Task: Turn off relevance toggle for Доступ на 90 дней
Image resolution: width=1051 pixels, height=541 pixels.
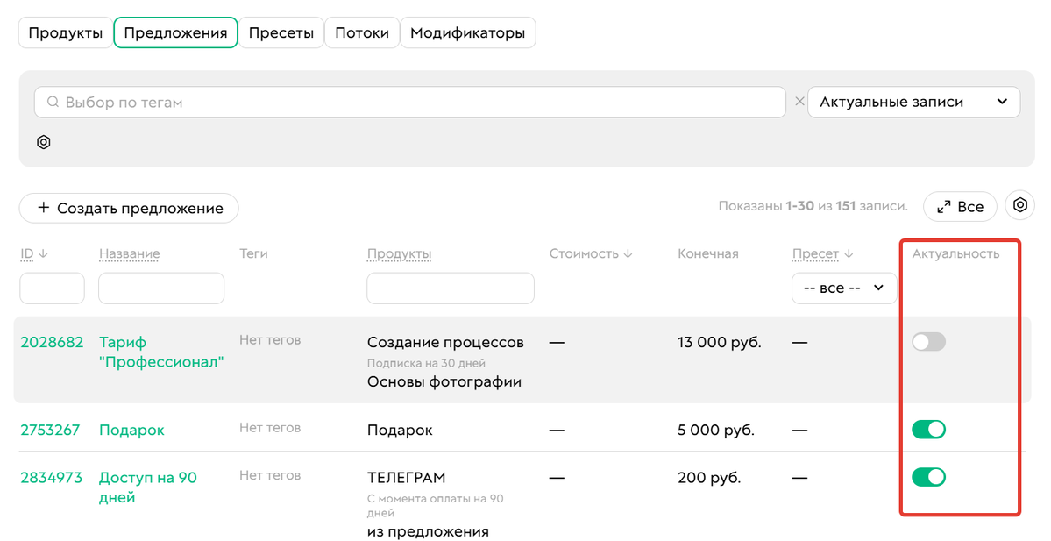Action: click(x=928, y=477)
